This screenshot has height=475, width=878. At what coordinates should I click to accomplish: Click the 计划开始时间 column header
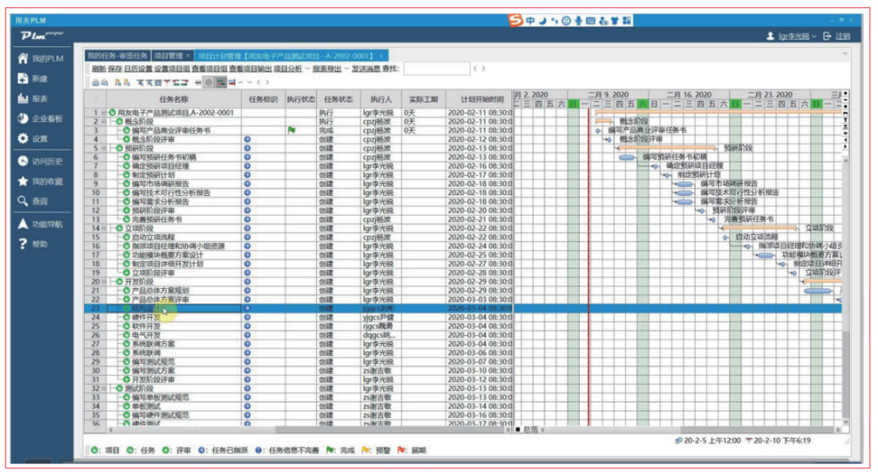coord(481,99)
